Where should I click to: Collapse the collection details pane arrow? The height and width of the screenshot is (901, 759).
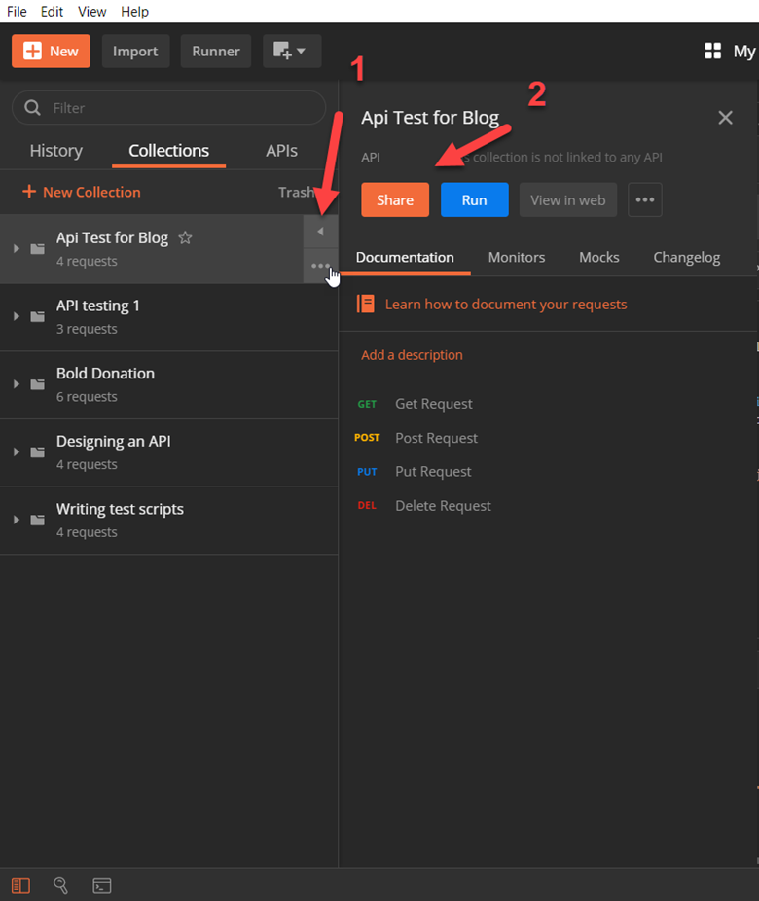click(x=320, y=232)
